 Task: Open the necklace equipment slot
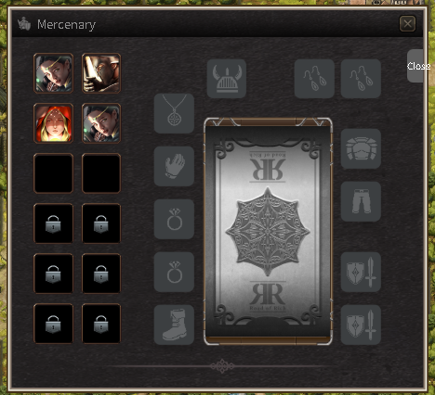tap(174, 113)
